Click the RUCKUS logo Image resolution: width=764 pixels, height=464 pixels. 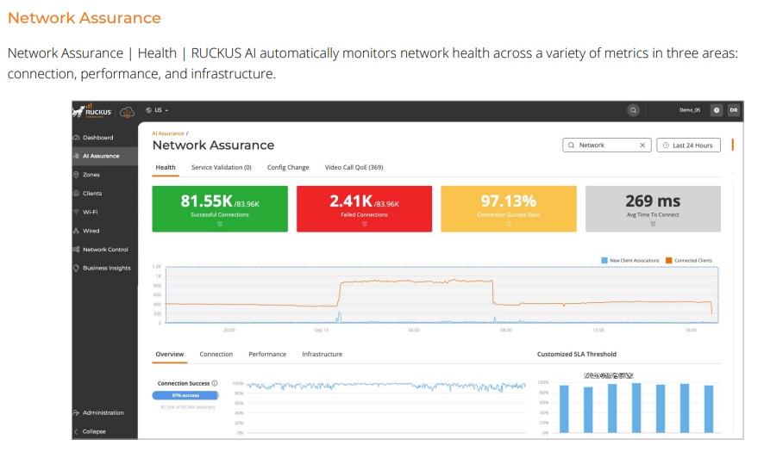click(92, 111)
